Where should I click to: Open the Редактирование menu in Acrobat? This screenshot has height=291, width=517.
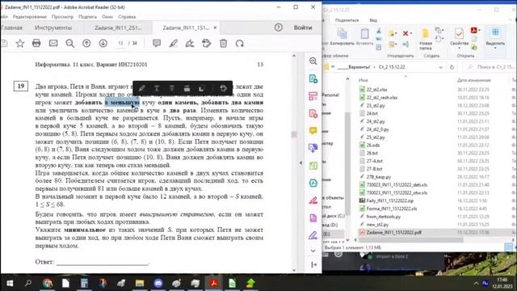pos(30,16)
